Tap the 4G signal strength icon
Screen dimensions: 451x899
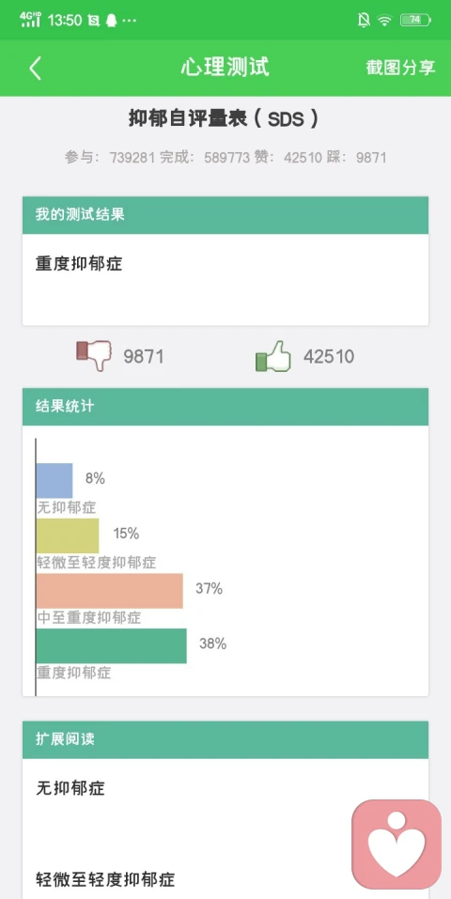point(30,20)
